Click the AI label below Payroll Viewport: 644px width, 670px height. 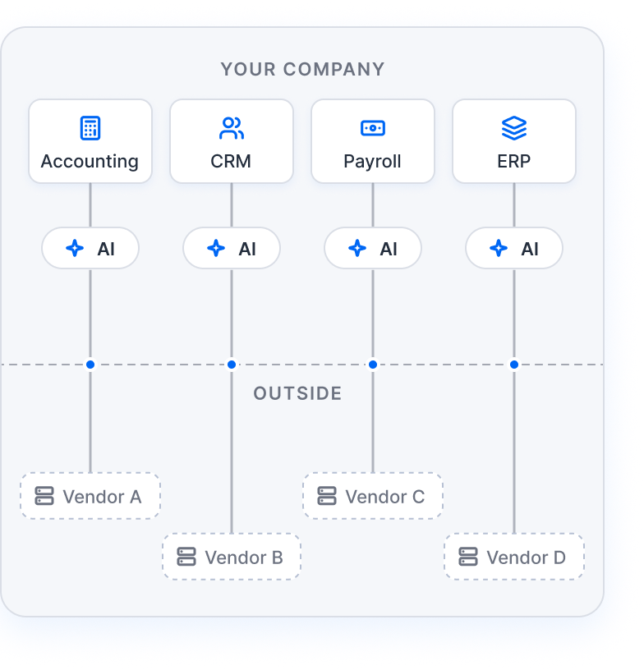(x=389, y=249)
